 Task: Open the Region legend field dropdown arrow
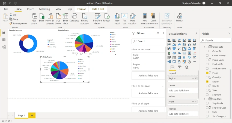[193, 78]
